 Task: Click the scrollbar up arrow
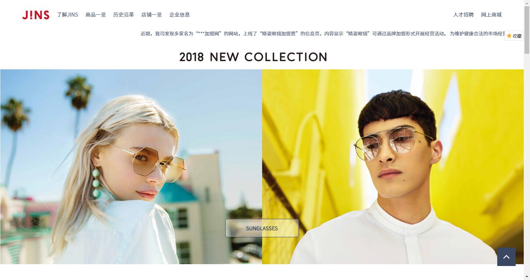527,3
